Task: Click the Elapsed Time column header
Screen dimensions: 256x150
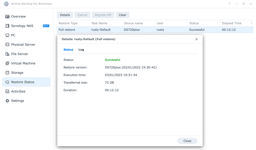Action: tap(235, 23)
